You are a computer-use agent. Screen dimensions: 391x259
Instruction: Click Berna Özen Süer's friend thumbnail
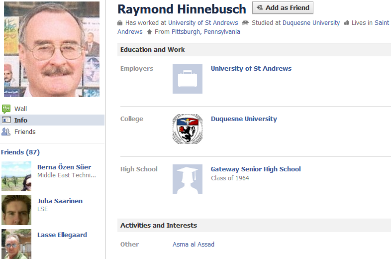(16, 176)
